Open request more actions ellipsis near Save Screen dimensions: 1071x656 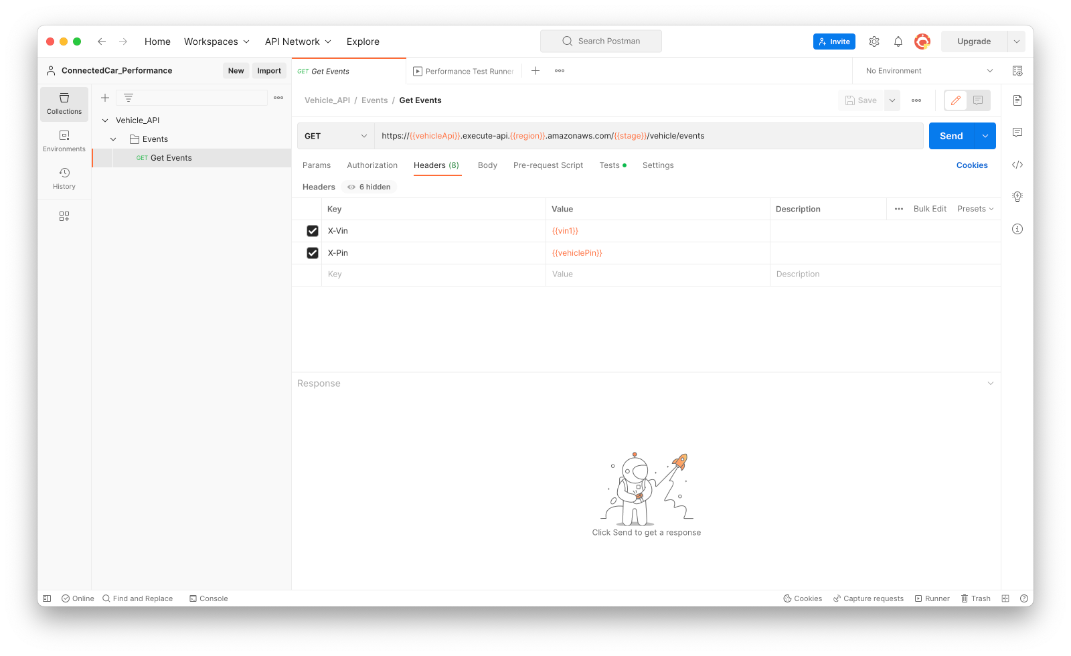coord(916,100)
